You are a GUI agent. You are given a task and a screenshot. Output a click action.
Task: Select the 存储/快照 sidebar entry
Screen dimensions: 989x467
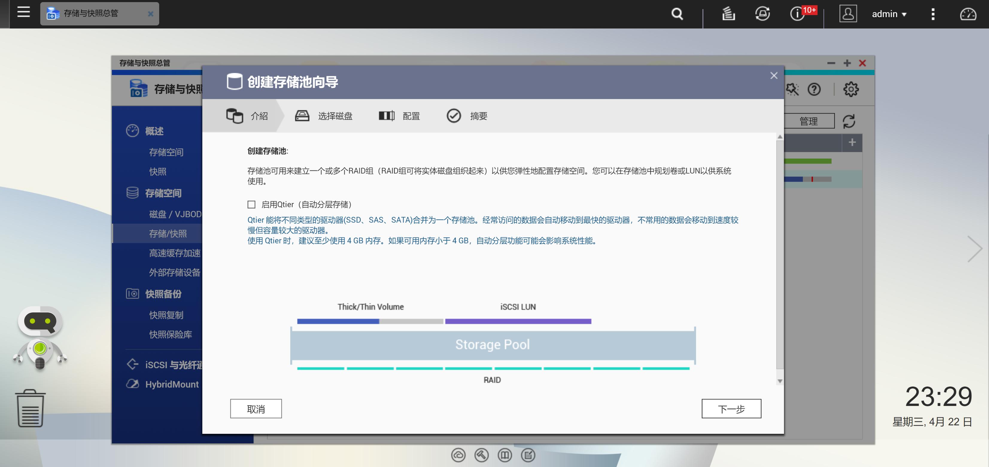(168, 233)
